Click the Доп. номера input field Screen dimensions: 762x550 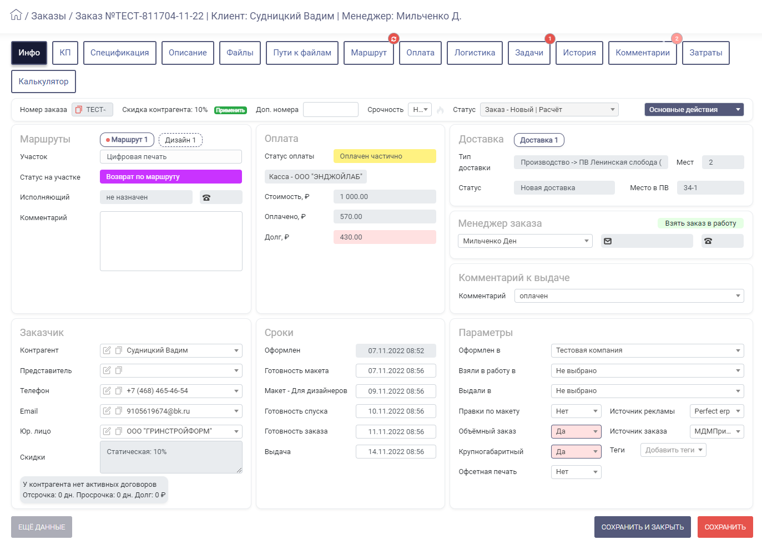pos(331,110)
